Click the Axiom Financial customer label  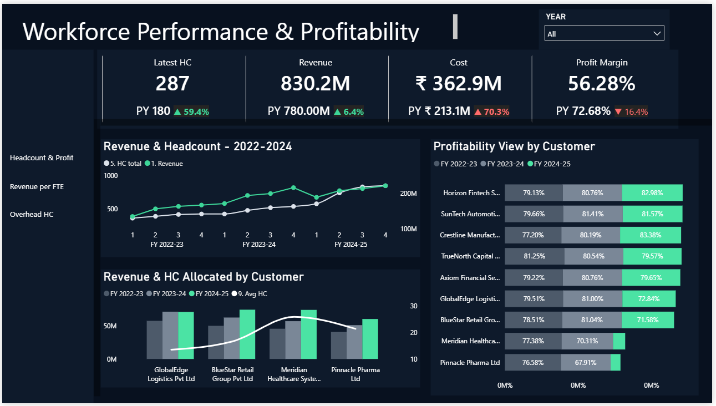[470, 277]
